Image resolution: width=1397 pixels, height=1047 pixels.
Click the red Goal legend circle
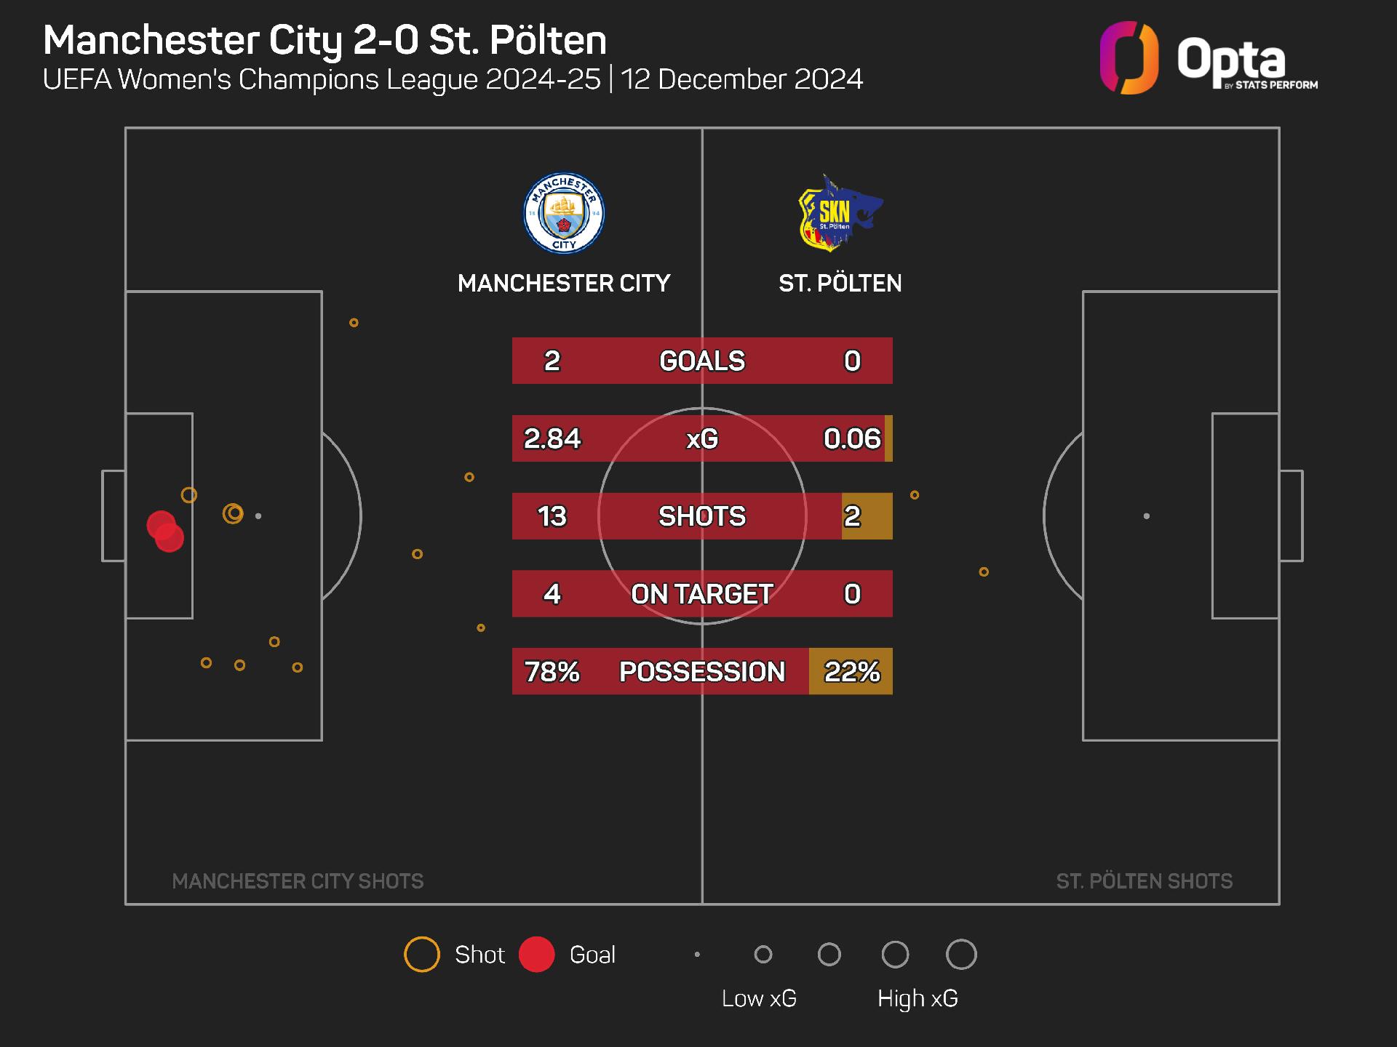[537, 955]
